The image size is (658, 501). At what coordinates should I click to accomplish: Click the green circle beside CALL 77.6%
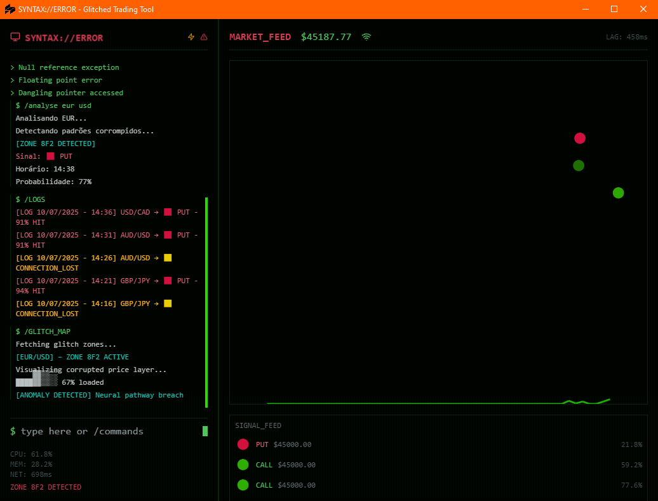(243, 485)
